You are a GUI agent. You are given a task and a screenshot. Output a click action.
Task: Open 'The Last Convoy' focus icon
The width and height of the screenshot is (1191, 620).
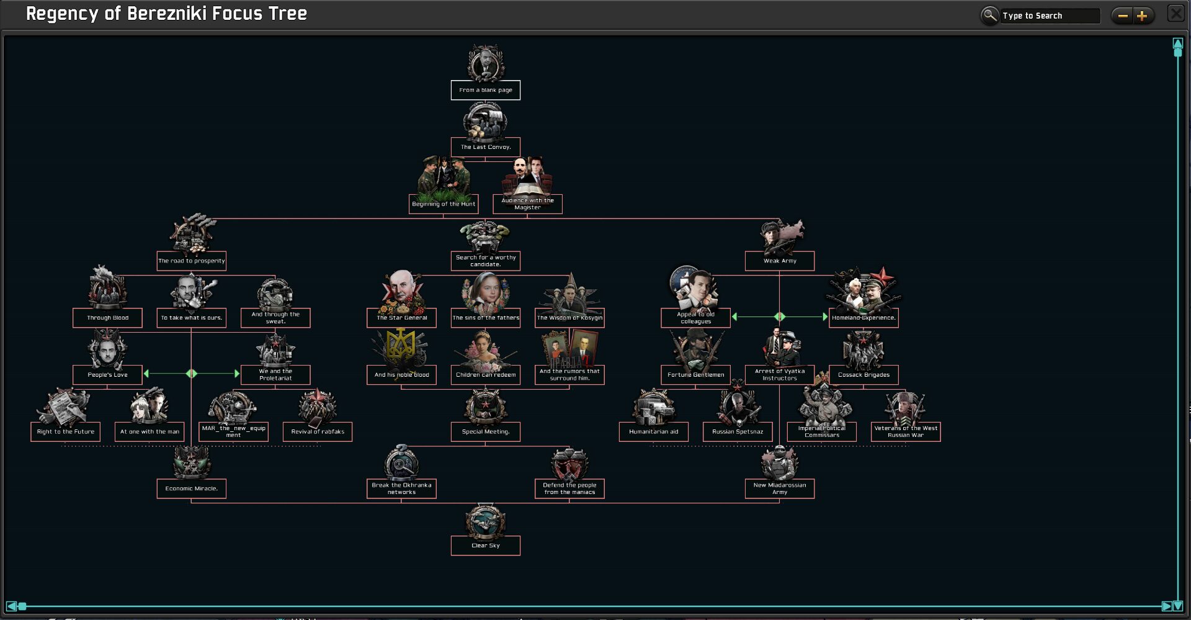pos(486,120)
